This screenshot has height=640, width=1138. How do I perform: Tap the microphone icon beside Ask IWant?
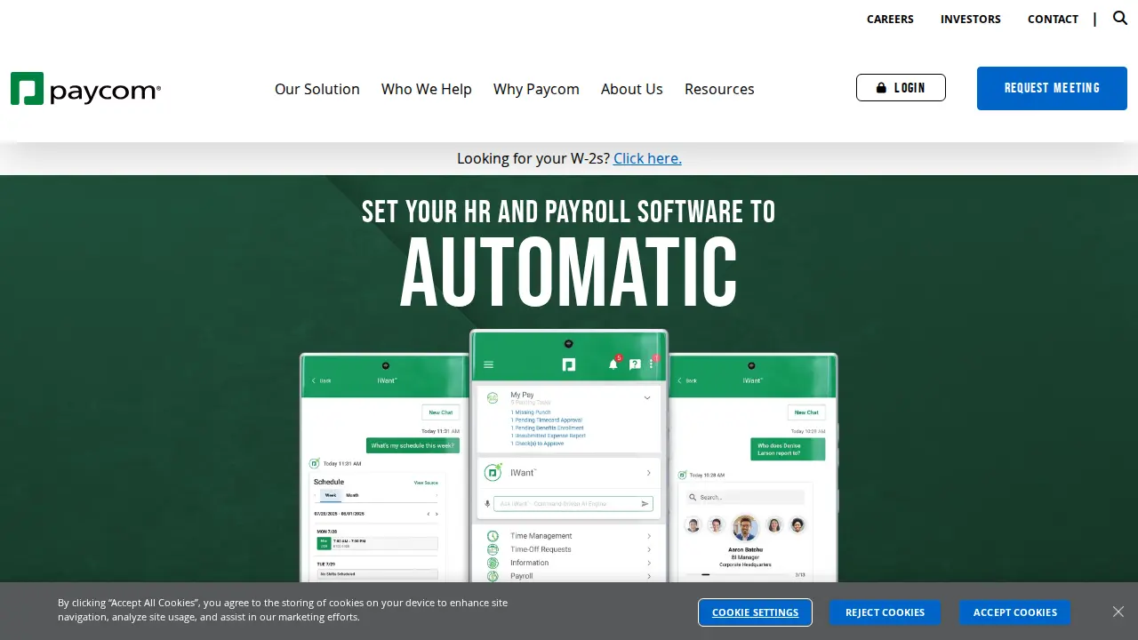pyautogui.click(x=487, y=504)
